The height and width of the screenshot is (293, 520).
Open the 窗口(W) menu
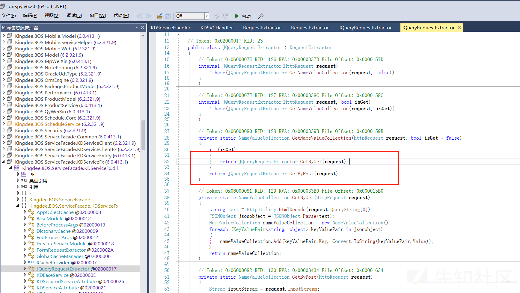[98, 16]
